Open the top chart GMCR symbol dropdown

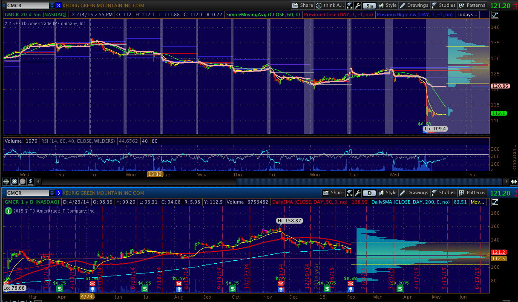pos(52,6)
